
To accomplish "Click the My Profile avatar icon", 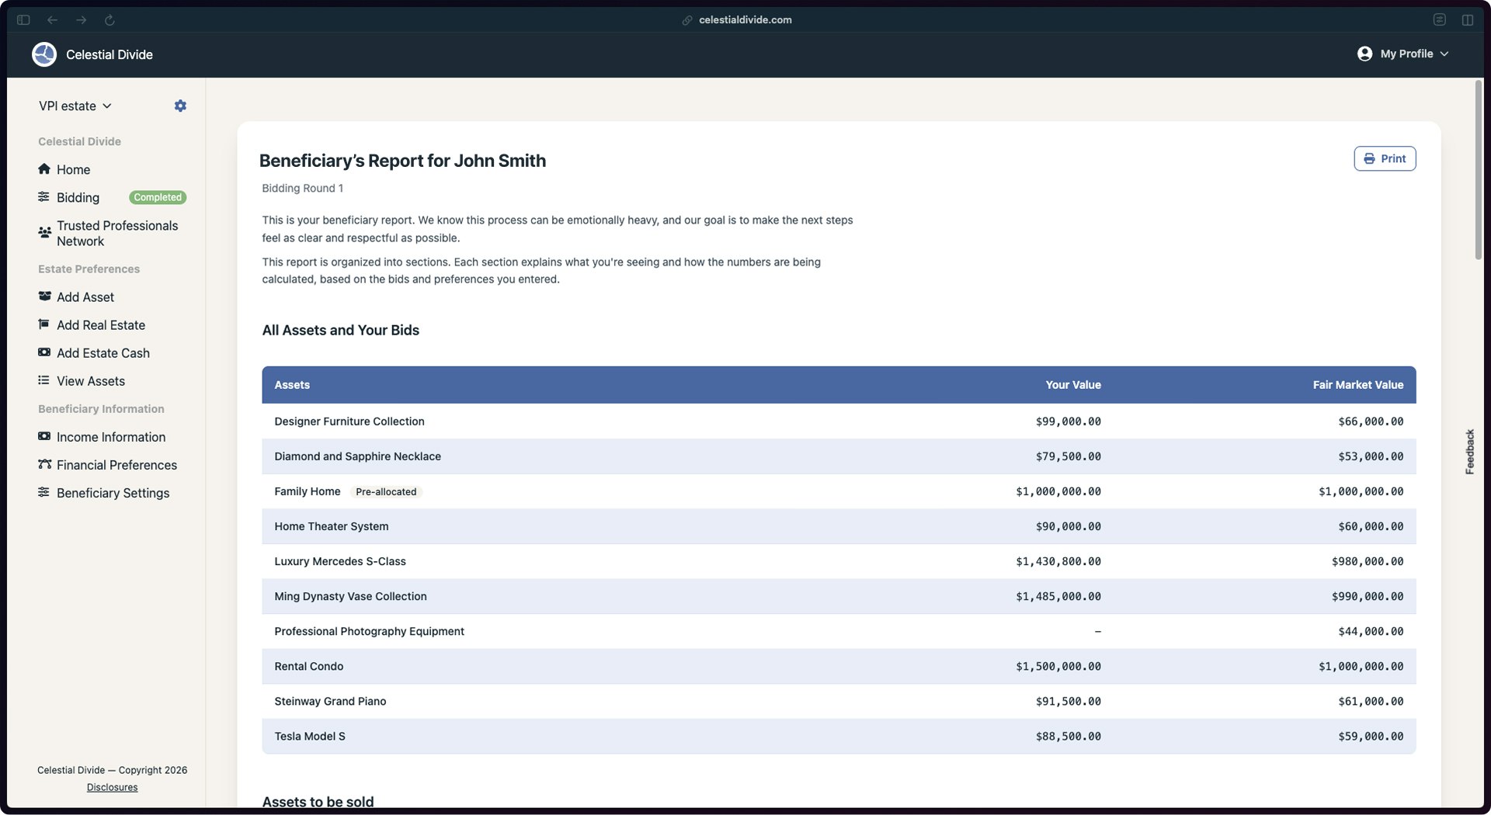I will (1364, 54).
